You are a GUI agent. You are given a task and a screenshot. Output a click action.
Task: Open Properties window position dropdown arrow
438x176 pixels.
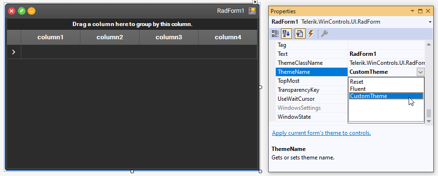[x=412, y=11]
